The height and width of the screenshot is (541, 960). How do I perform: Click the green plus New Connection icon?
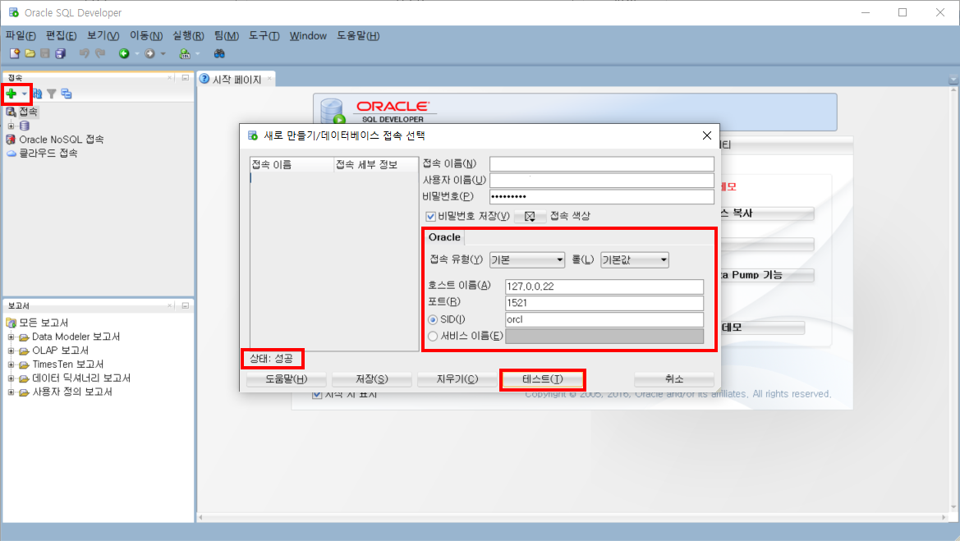[11, 94]
